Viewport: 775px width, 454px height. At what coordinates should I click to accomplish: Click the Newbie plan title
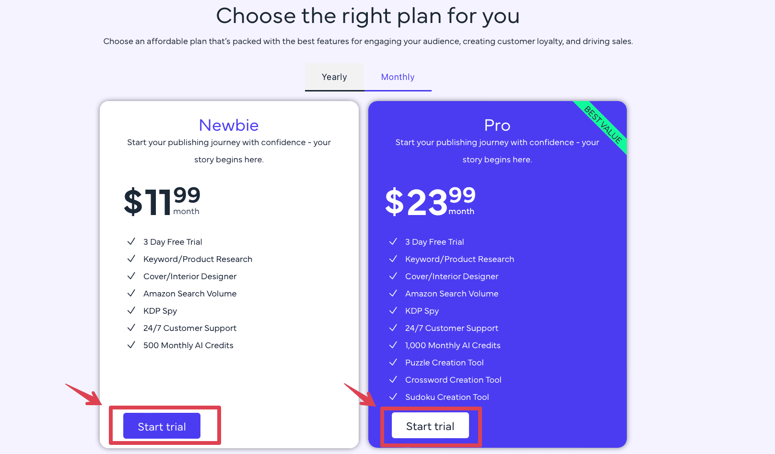click(x=229, y=125)
